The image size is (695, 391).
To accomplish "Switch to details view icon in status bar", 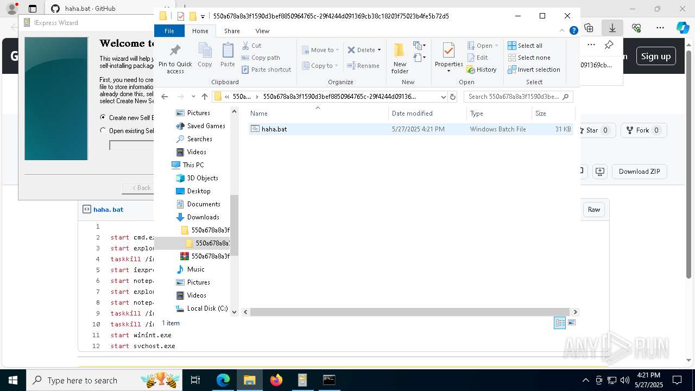I will (560, 323).
